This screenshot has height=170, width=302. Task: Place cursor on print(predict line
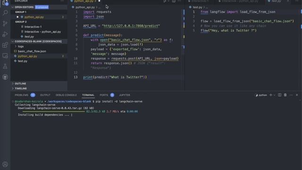[x=115, y=77]
